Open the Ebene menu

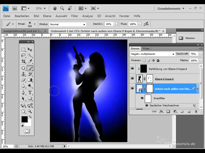[x=47, y=16]
